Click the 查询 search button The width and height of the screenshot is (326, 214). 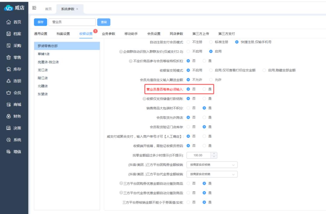pyautogui.click(x=104, y=22)
